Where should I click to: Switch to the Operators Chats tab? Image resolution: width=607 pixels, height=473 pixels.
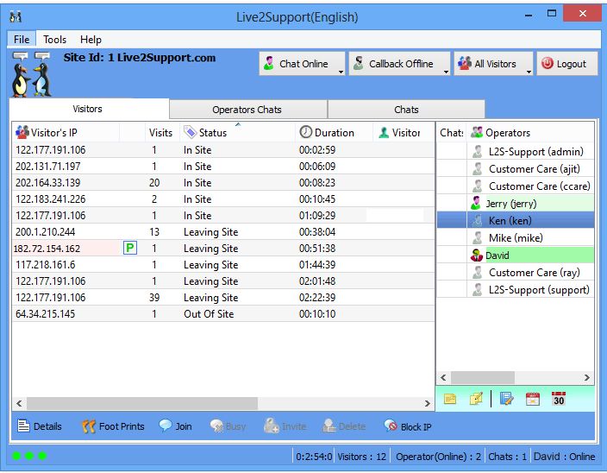[x=247, y=110]
